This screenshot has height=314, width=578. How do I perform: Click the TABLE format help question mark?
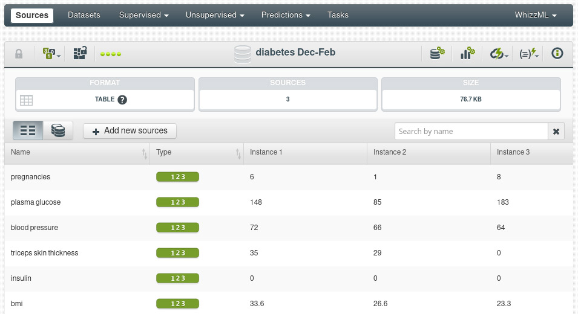tap(122, 100)
